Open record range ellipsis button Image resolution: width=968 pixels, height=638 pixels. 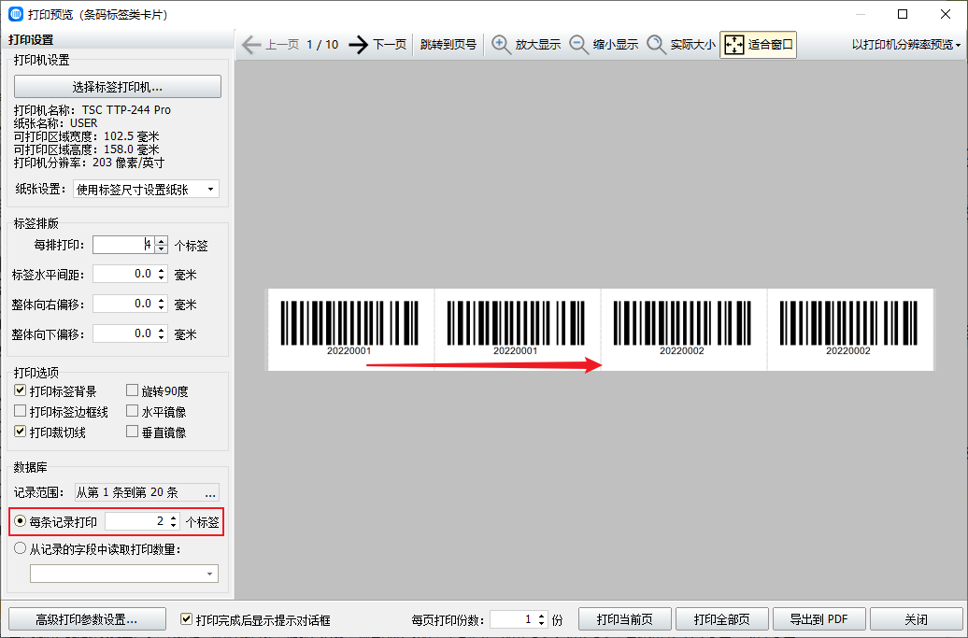[x=210, y=492]
